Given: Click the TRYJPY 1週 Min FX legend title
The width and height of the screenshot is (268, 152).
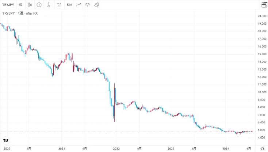Looking at the screenshot, I should (20, 13).
